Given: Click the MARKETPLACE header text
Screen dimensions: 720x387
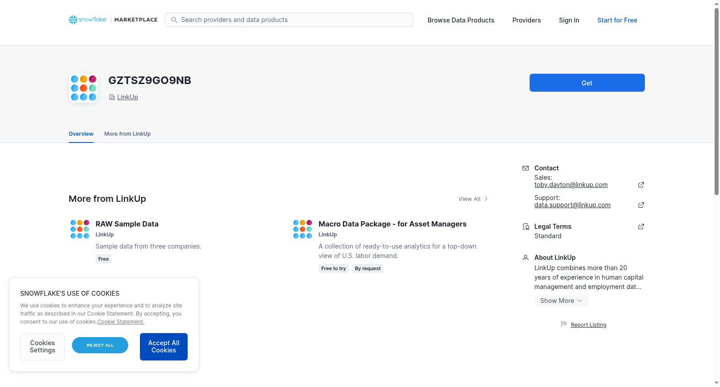Looking at the screenshot, I should click(x=136, y=20).
